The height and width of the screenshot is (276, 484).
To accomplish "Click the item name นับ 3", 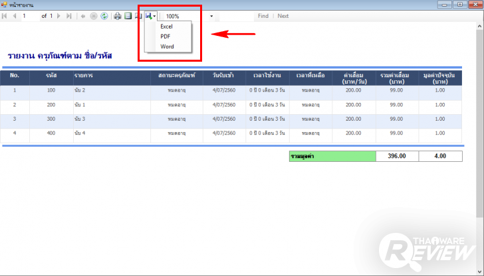I will point(80,119).
